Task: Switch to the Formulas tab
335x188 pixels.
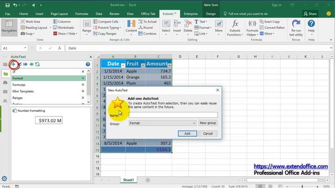Action: coord(82,14)
